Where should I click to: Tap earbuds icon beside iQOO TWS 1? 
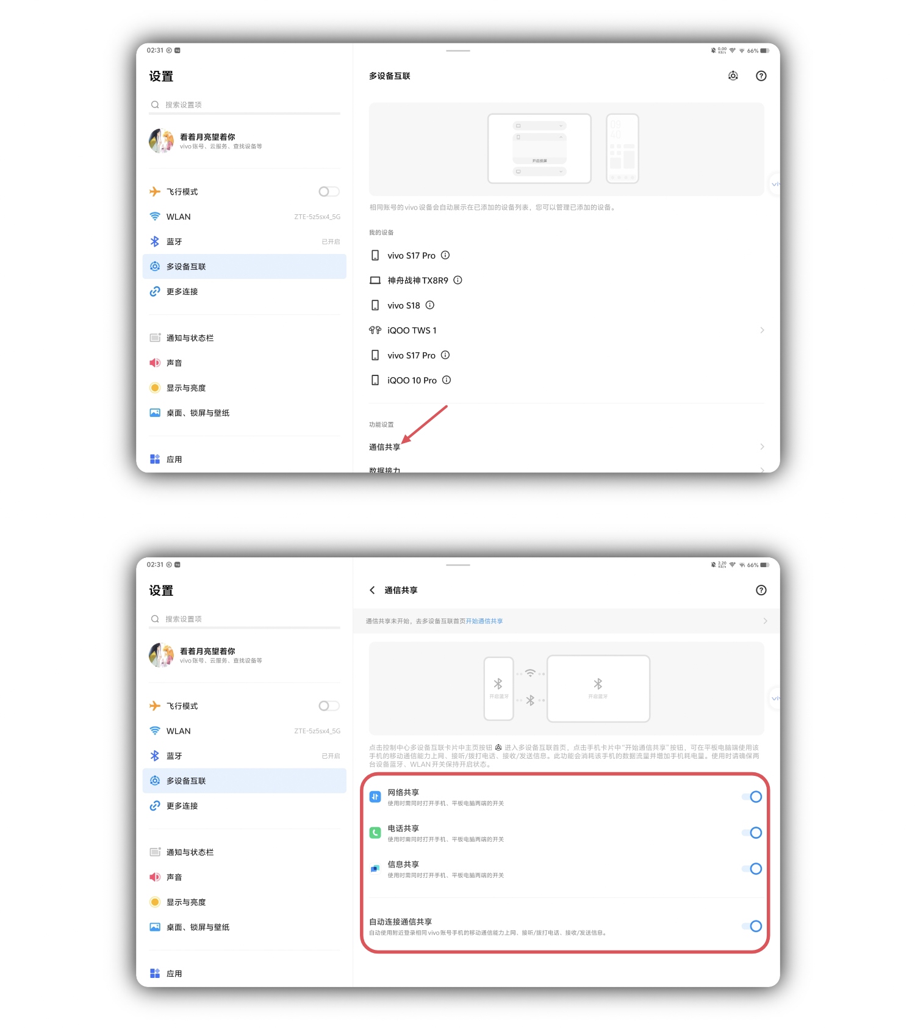pos(375,330)
